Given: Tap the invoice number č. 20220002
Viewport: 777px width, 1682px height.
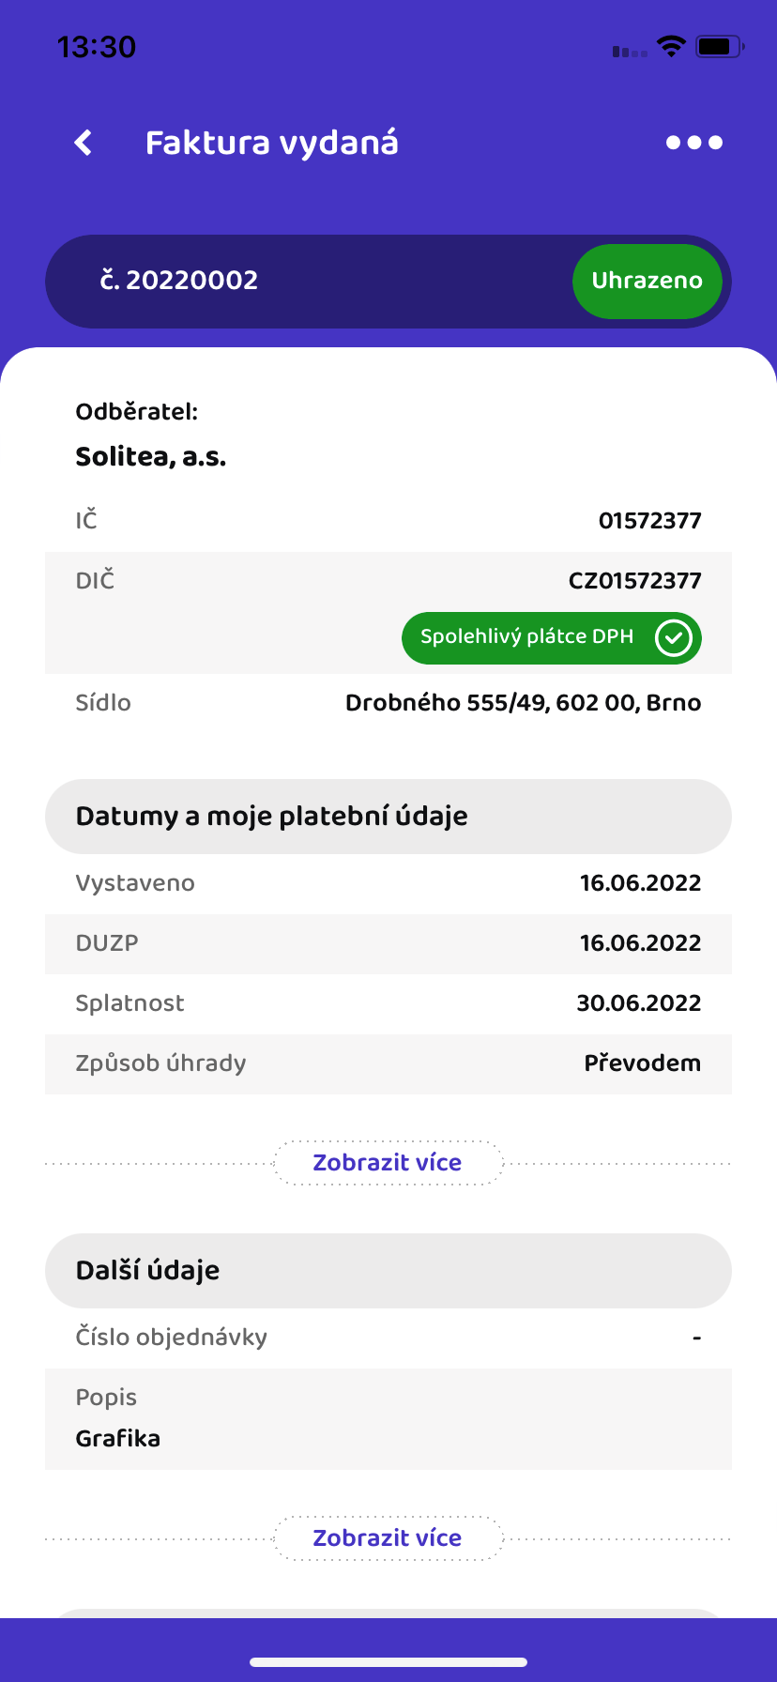Looking at the screenshot, I should coord(179,281).
